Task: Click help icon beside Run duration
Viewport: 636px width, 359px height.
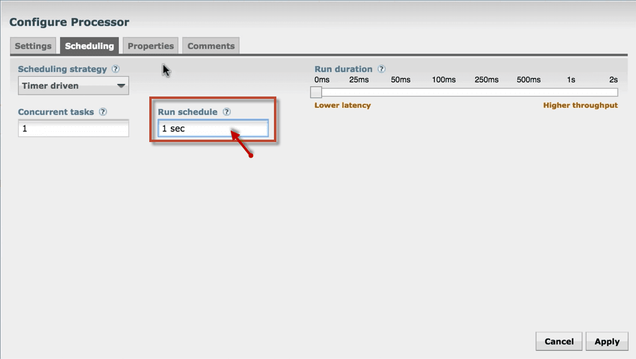Action: pyautogui.click(x=381, y=70)
